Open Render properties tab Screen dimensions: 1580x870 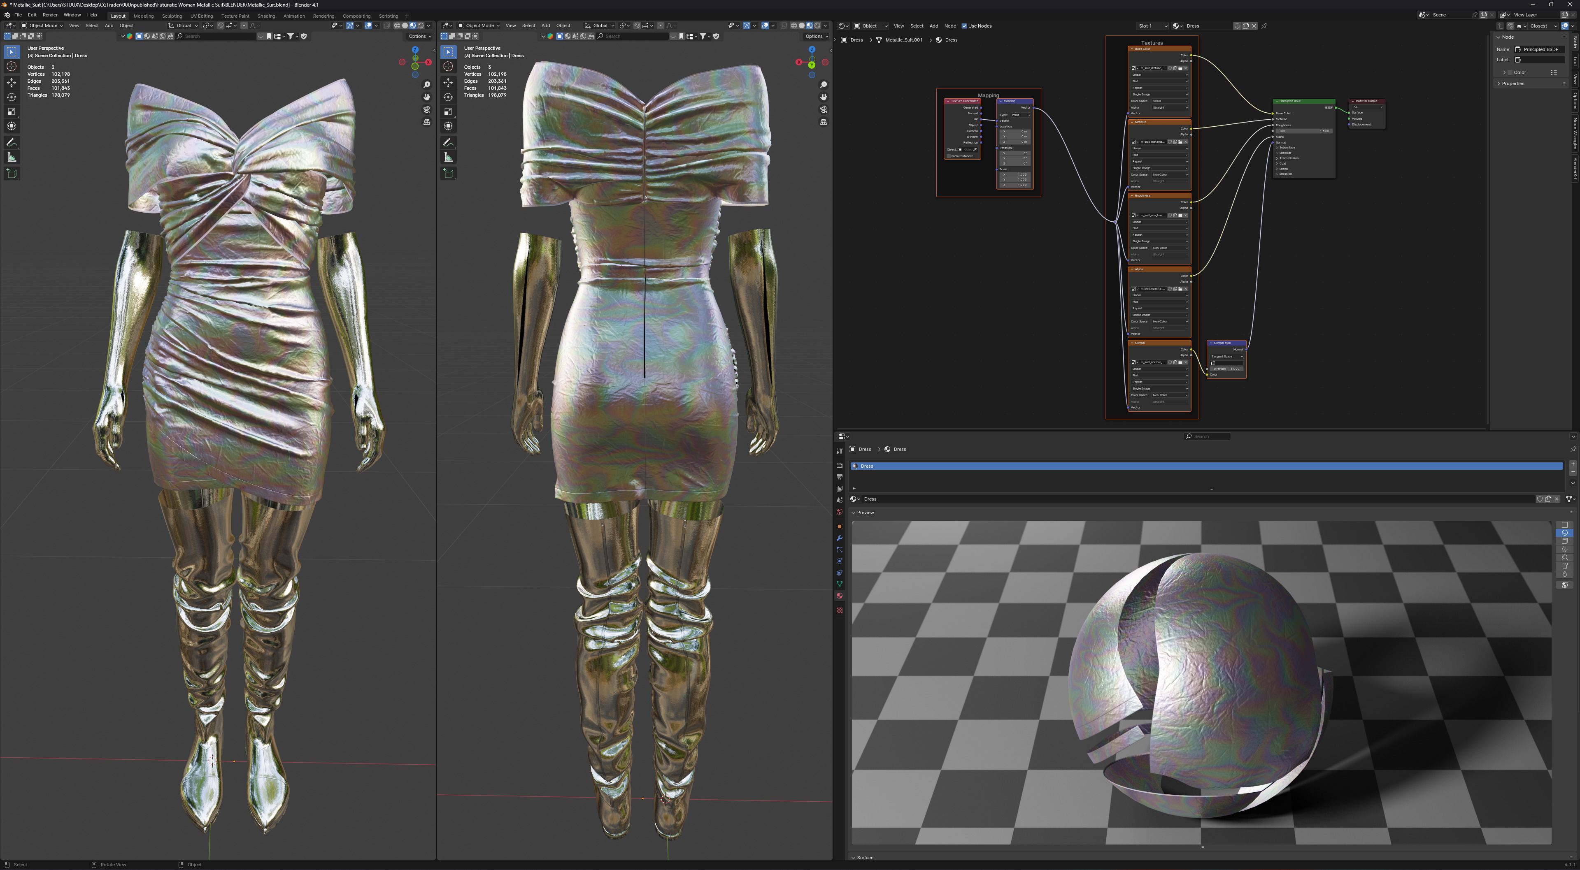[840, 465]
